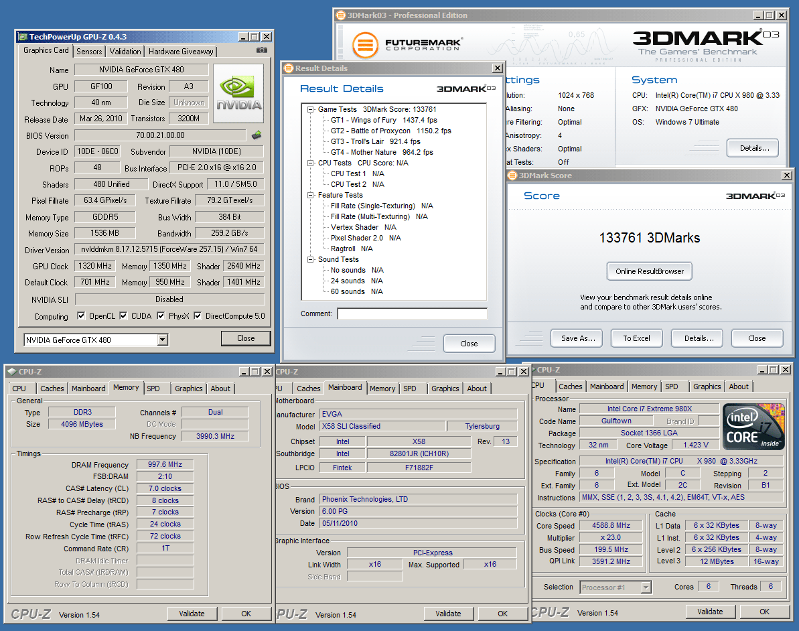The height and width of the screenshot is (631, 799).
Task: Click the Intel Core i7 logo badge
Action: click(754, 427)
